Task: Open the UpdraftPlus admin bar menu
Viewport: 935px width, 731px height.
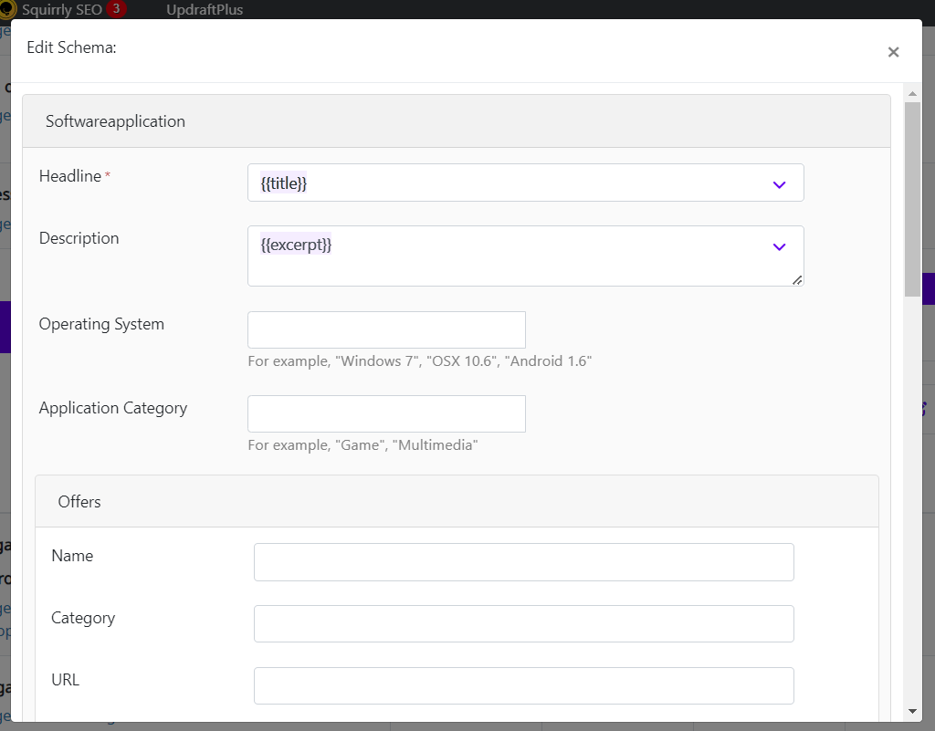Action: point(205,9)
